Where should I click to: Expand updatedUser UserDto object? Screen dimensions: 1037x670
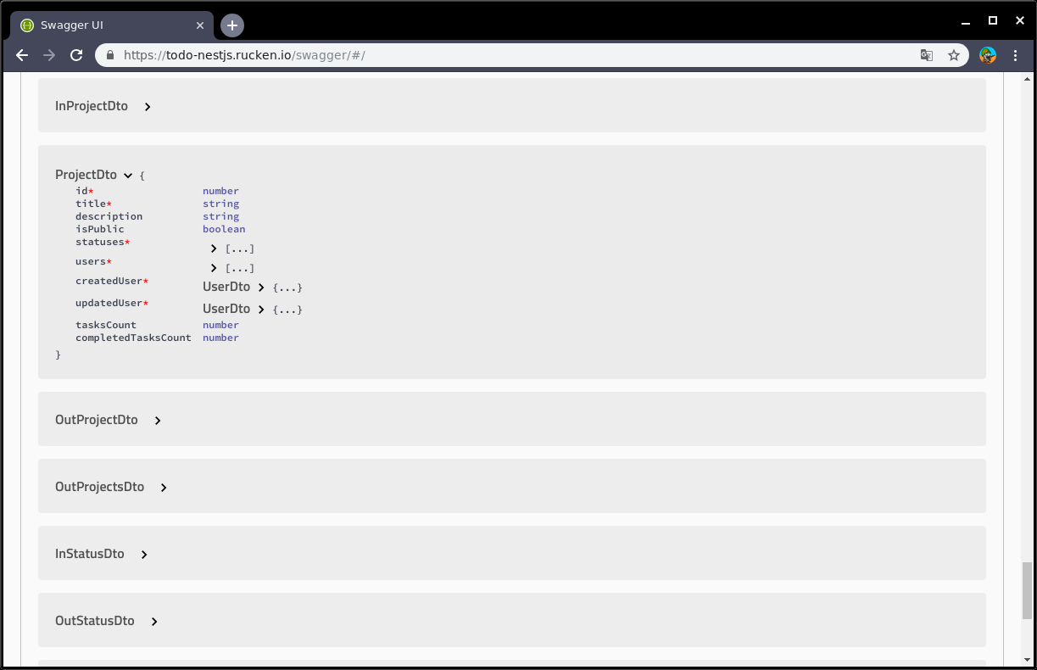pos(261,310)
